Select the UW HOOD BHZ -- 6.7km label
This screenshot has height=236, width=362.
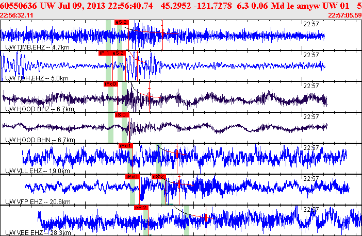tap(40, 109)
